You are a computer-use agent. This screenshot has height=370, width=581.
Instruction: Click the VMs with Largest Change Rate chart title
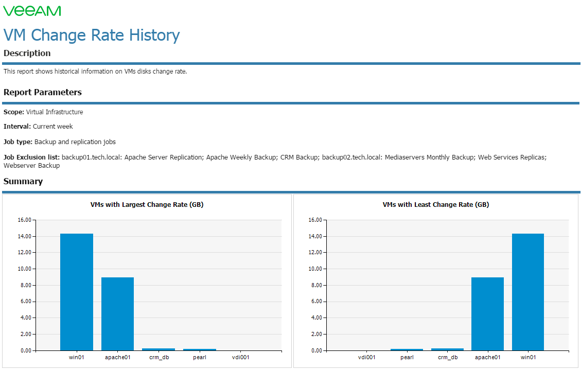[x=147, y=204]
